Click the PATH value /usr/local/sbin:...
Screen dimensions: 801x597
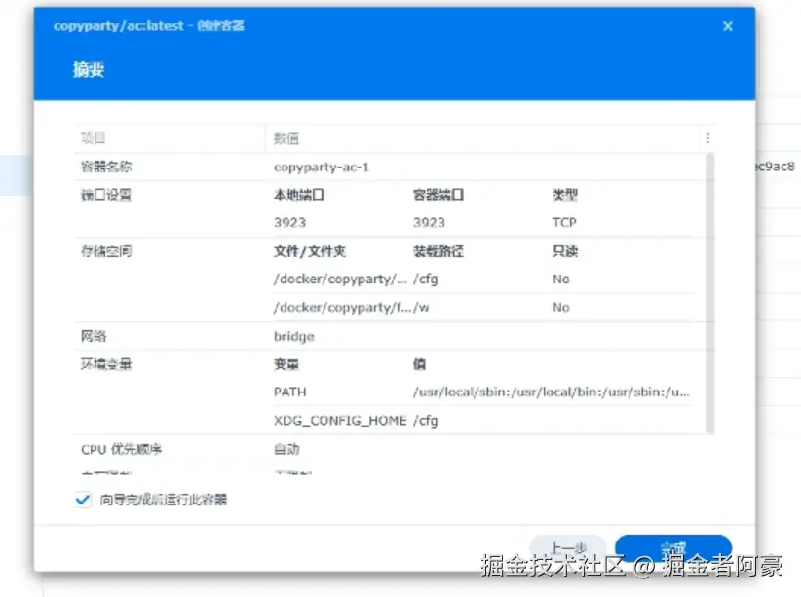pos(552,392)
